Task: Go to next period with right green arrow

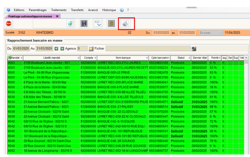Action: click(x=62, y=49)
